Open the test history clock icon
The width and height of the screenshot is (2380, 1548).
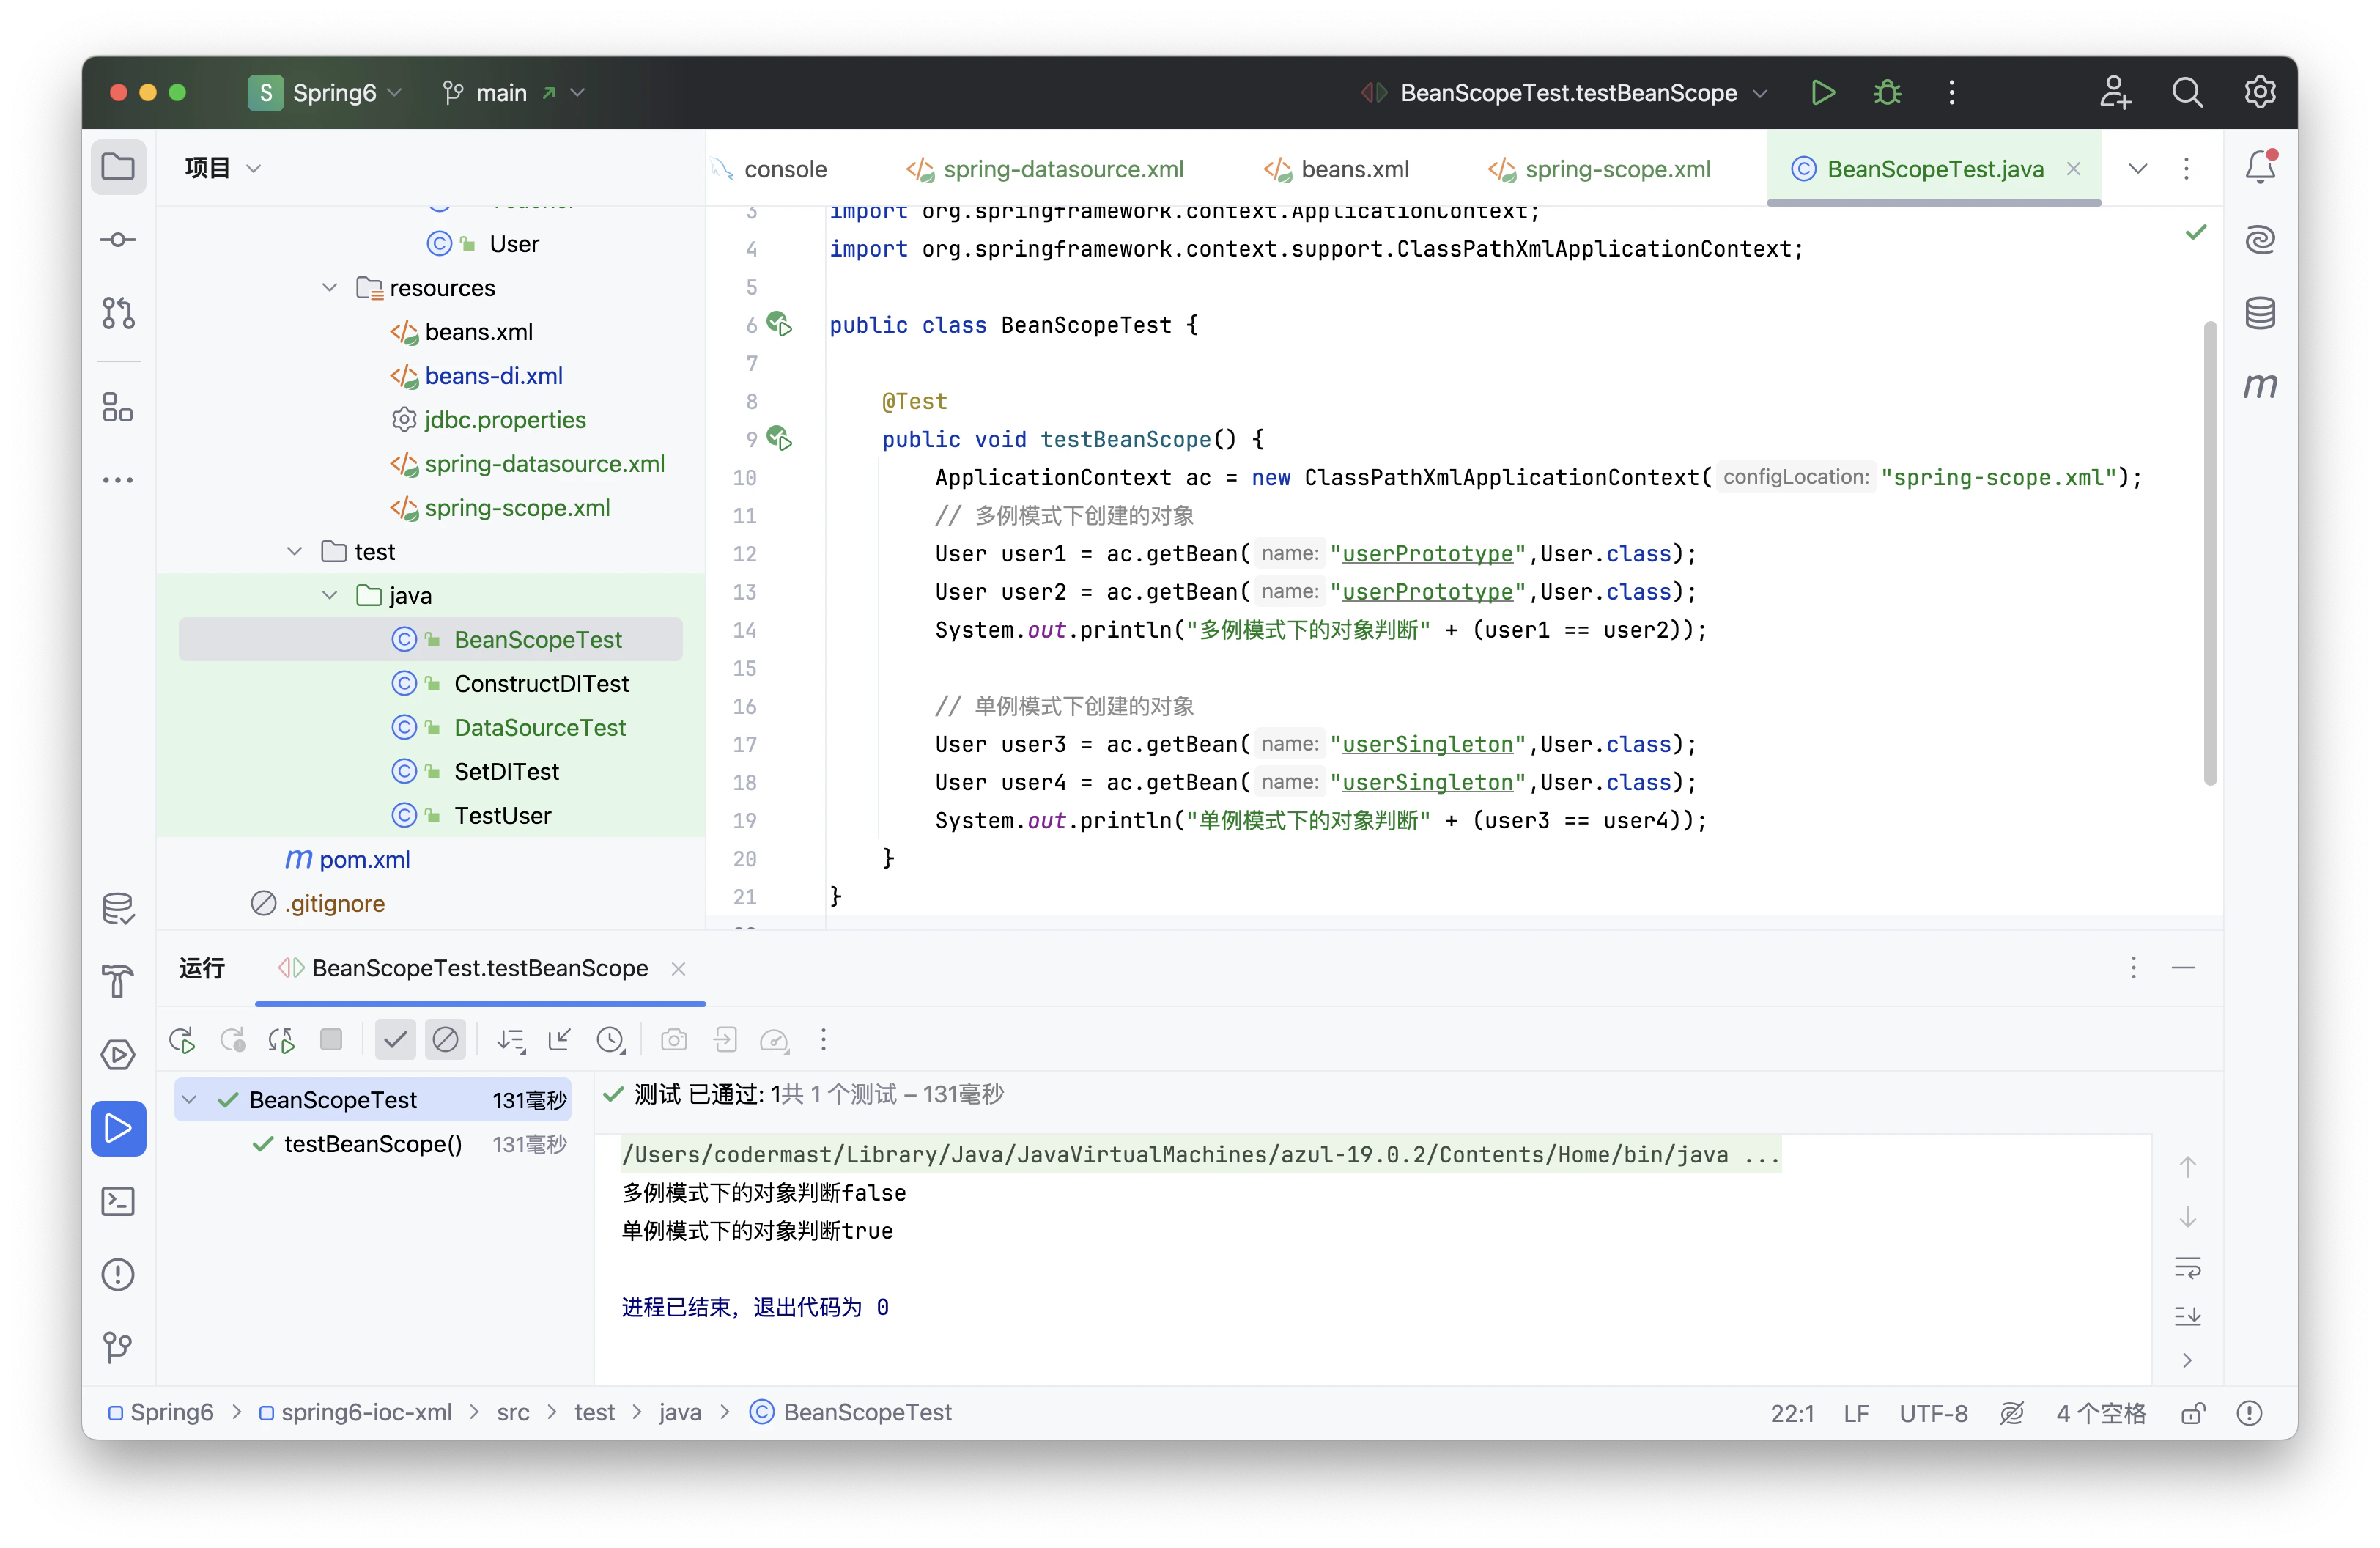(x=610, y=1040)
